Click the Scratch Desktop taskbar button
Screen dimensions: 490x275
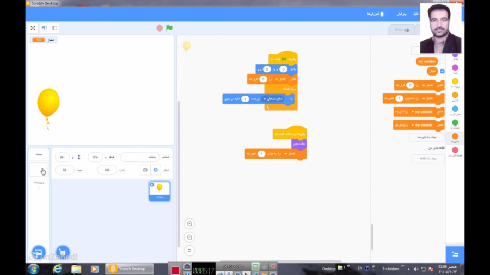[x=130, y=269]
